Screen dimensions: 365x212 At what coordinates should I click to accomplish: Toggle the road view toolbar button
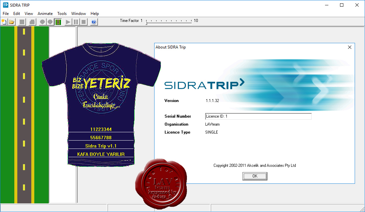58,22
